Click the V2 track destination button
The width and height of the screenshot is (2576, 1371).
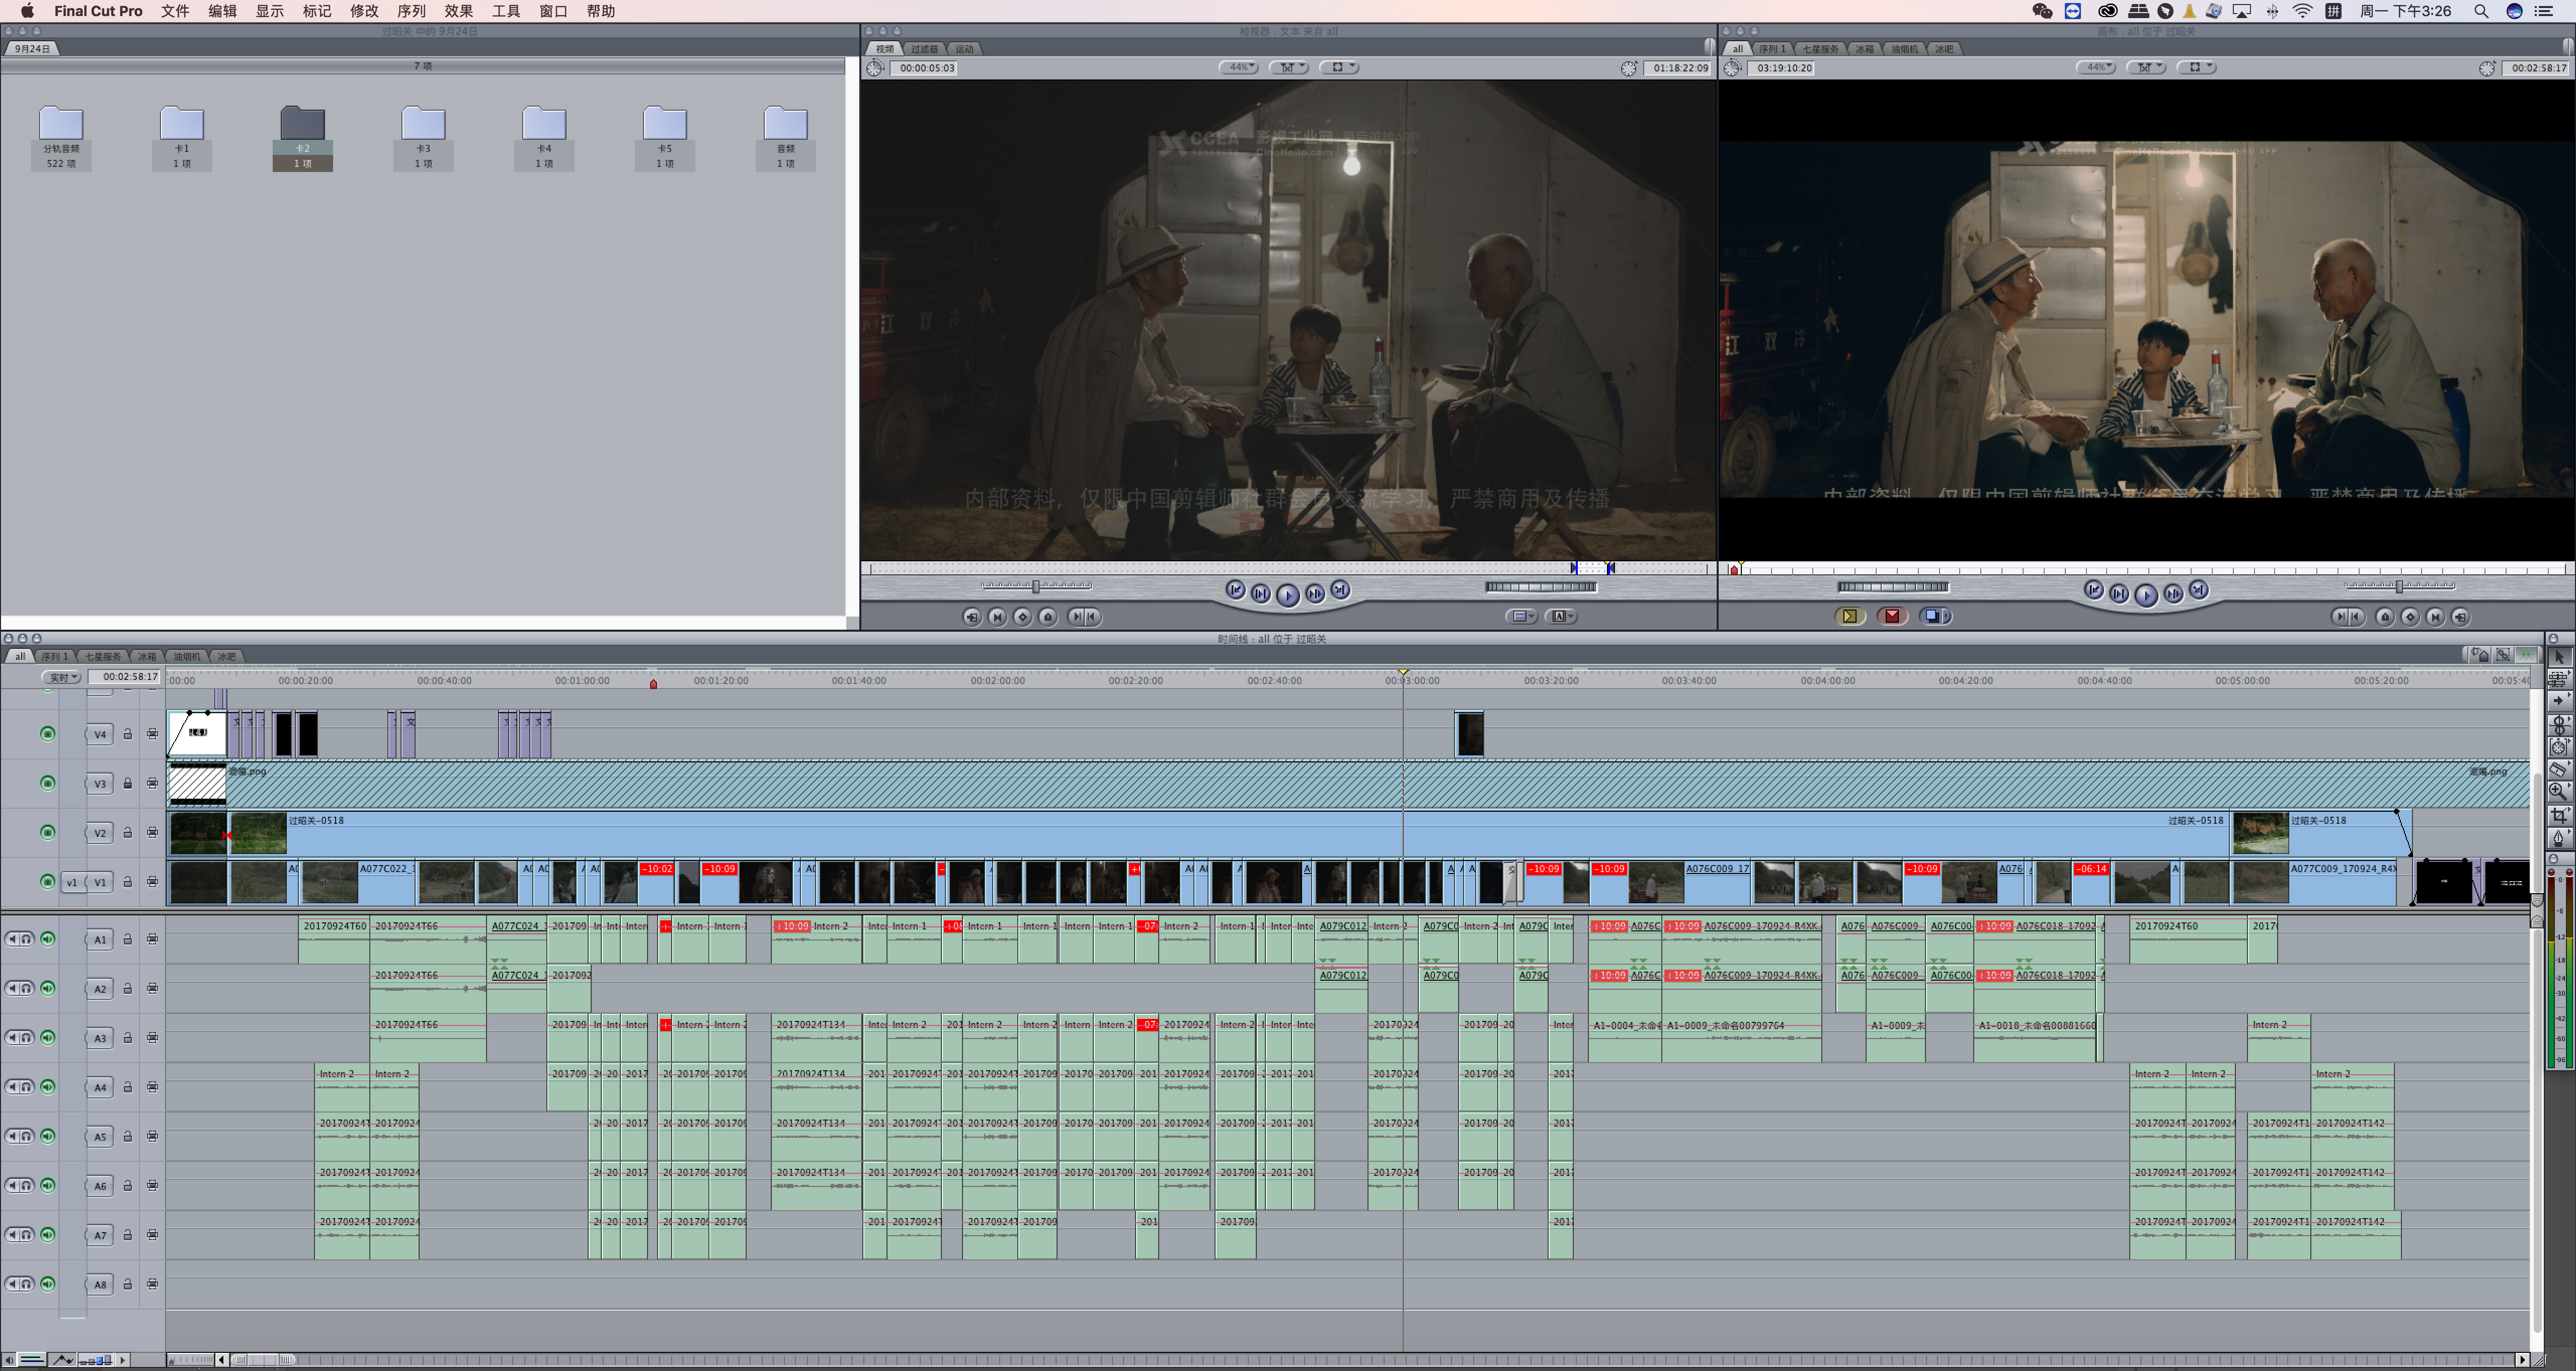tap(100, 832)
